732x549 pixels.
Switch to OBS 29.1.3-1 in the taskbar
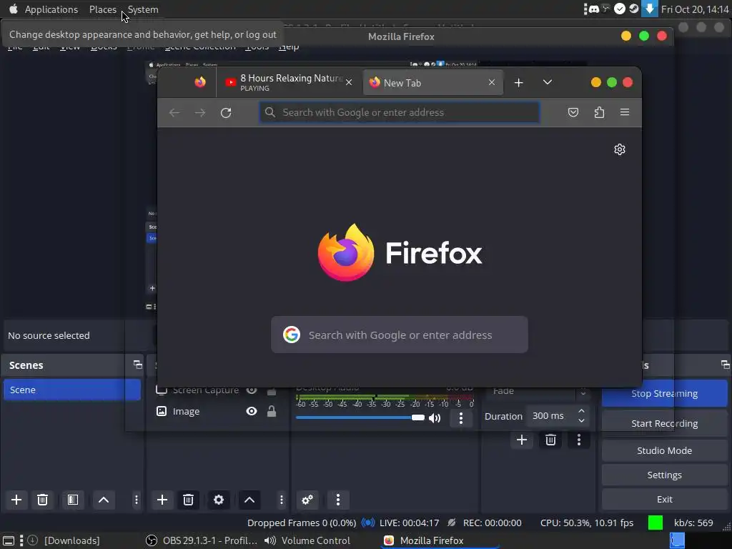pos(201,540)
